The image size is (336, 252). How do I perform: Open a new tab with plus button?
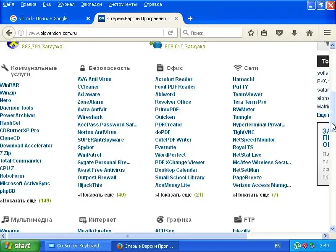click(190, 18)
